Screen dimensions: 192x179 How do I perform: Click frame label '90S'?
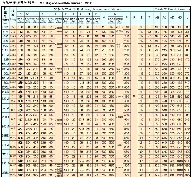point(5,41)
